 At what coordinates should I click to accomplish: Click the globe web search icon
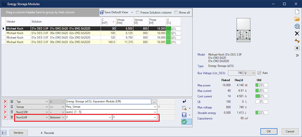tap(297, 26)
